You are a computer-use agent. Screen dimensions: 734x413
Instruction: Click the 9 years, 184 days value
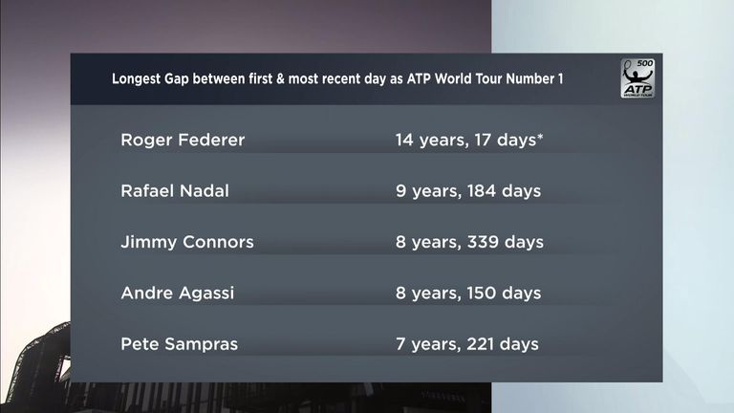[468, 191]
